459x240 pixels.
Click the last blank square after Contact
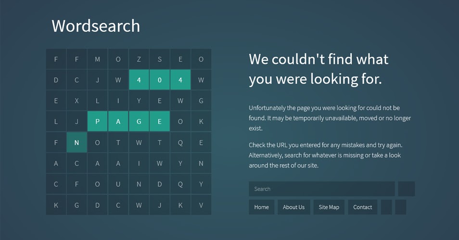pyautogui.click(x=400, y=207)
